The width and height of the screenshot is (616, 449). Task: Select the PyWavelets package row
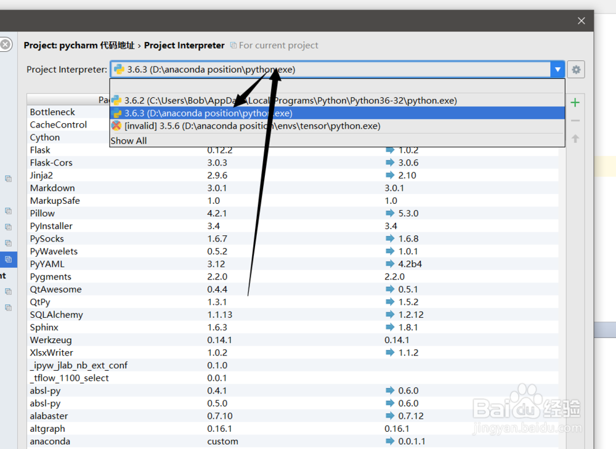(x=293, y=251)
